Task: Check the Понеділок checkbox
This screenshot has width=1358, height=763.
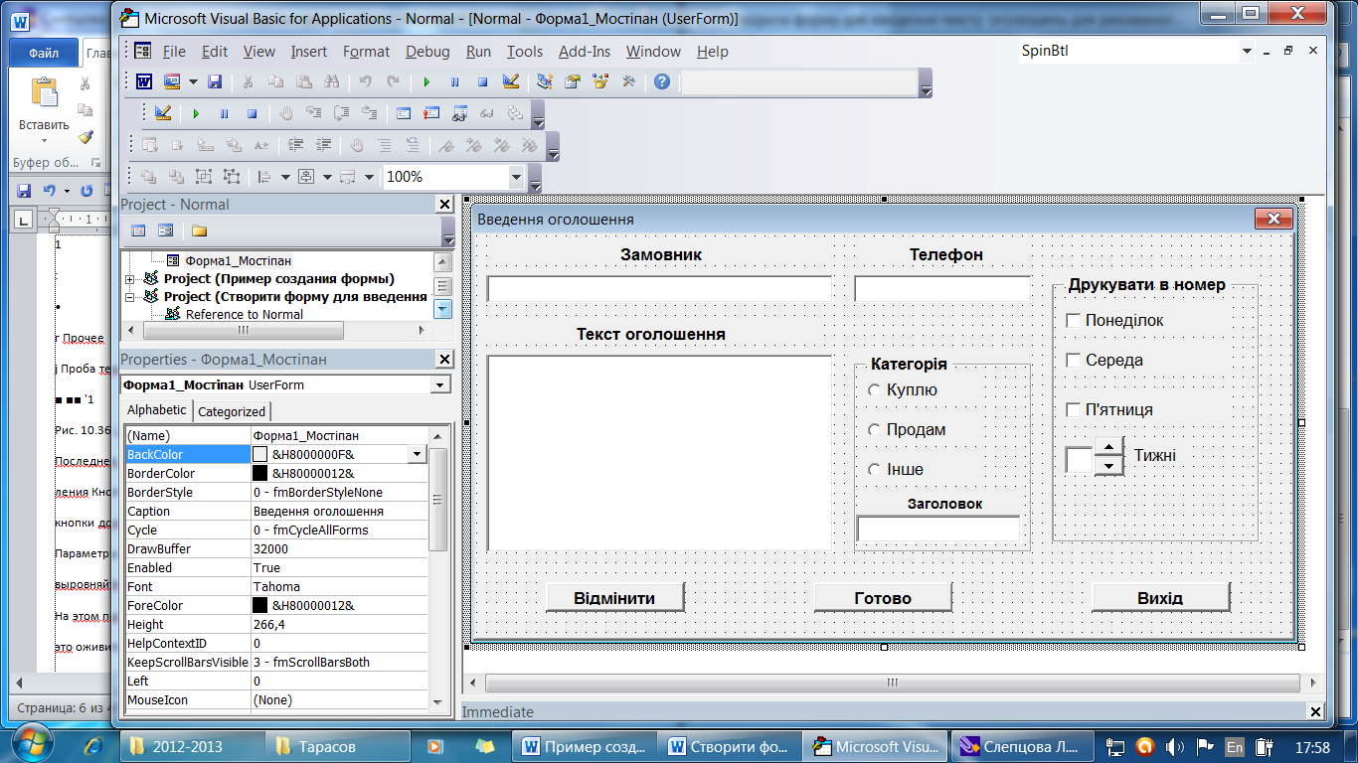Action: click(x=1073, y=320)
